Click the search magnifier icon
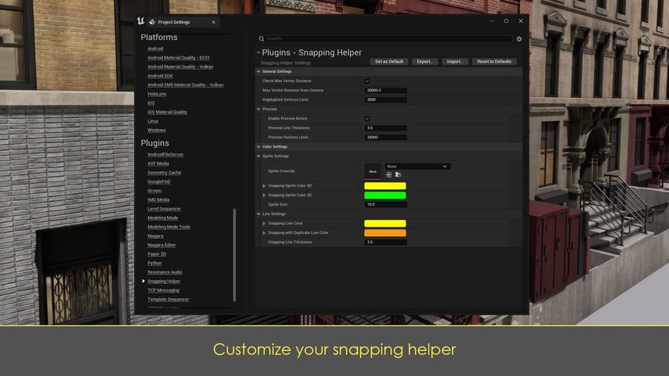Viewport: 669px width, 376px height. (262, 39)
